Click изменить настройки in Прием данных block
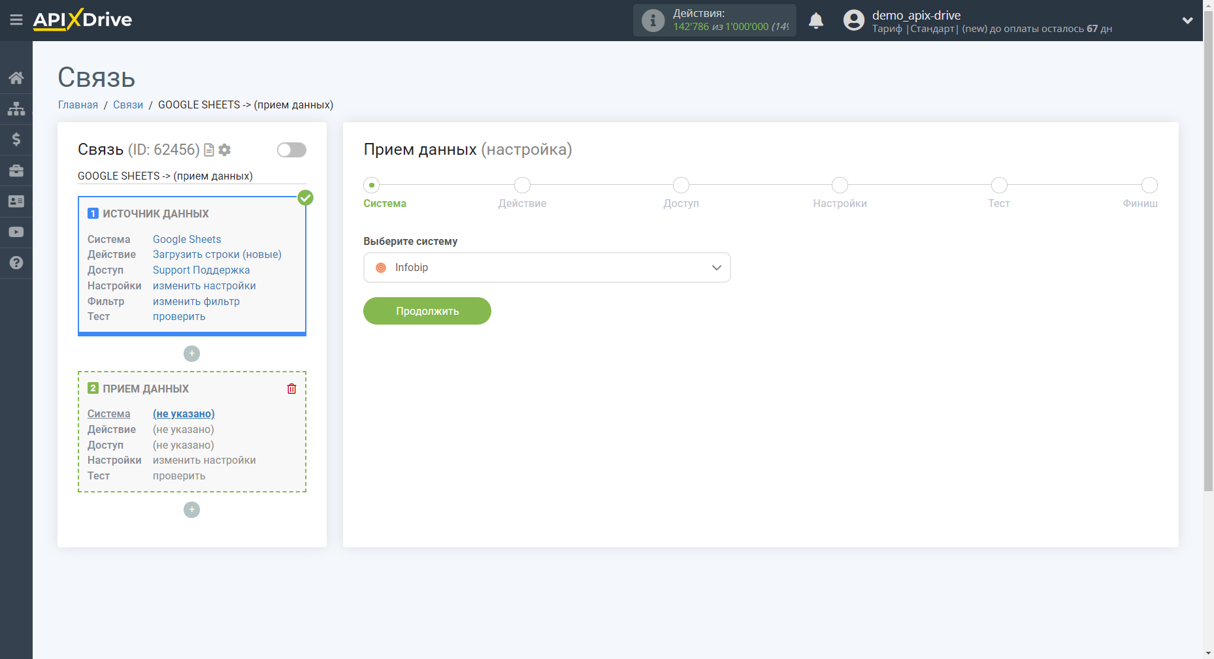The image size is (1214, 659). pos(205,460)
